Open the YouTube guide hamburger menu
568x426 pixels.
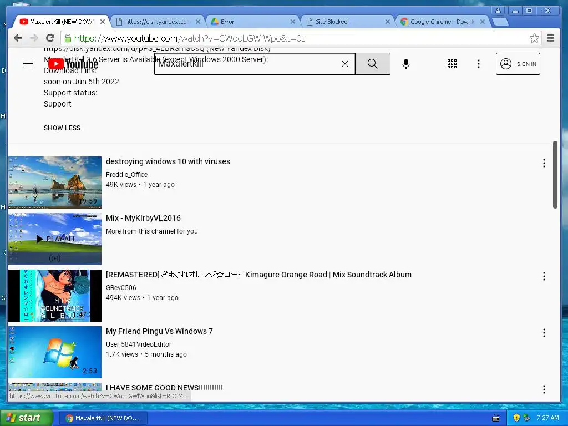[x=28, y=64]
